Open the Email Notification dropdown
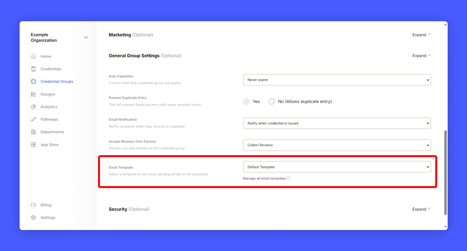467x251 pixels. (x=337, y=123)
